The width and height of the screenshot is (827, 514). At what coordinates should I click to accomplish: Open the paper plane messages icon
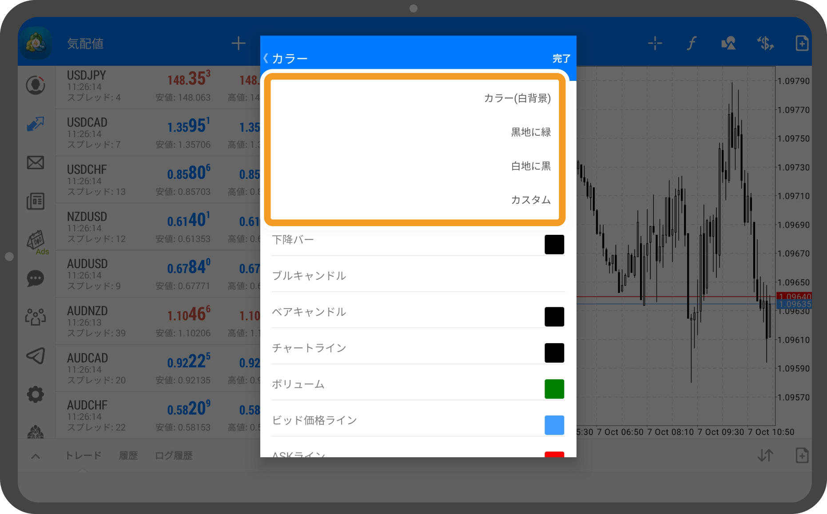click(36, 356)
